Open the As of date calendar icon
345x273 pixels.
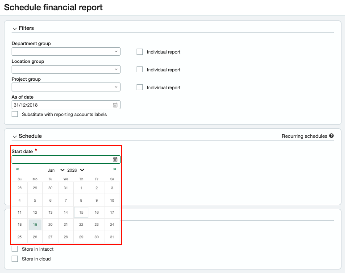(115, 105)
